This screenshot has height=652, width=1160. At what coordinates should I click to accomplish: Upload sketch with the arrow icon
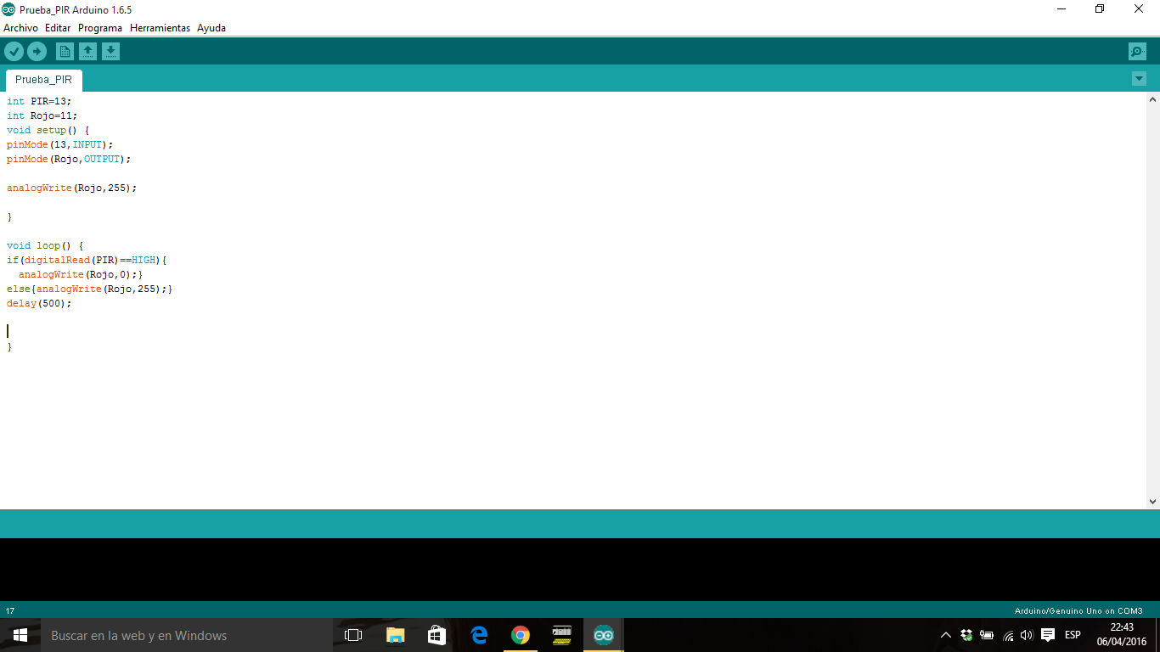37,52
